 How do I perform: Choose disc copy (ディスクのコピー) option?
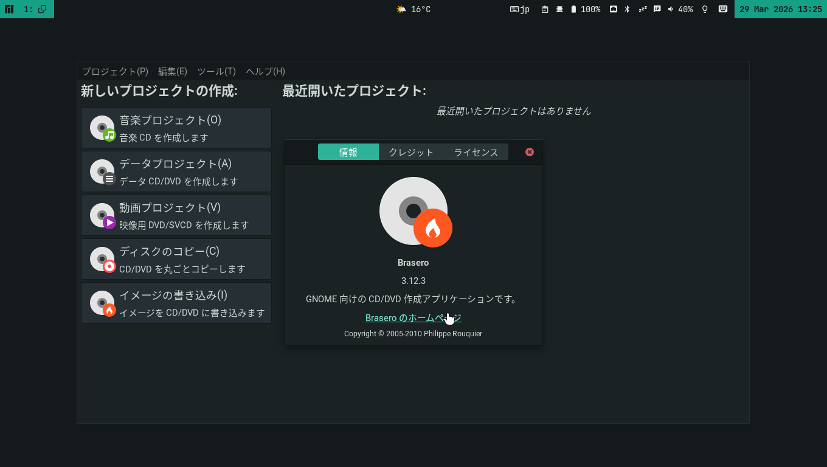tap(176, 259)
